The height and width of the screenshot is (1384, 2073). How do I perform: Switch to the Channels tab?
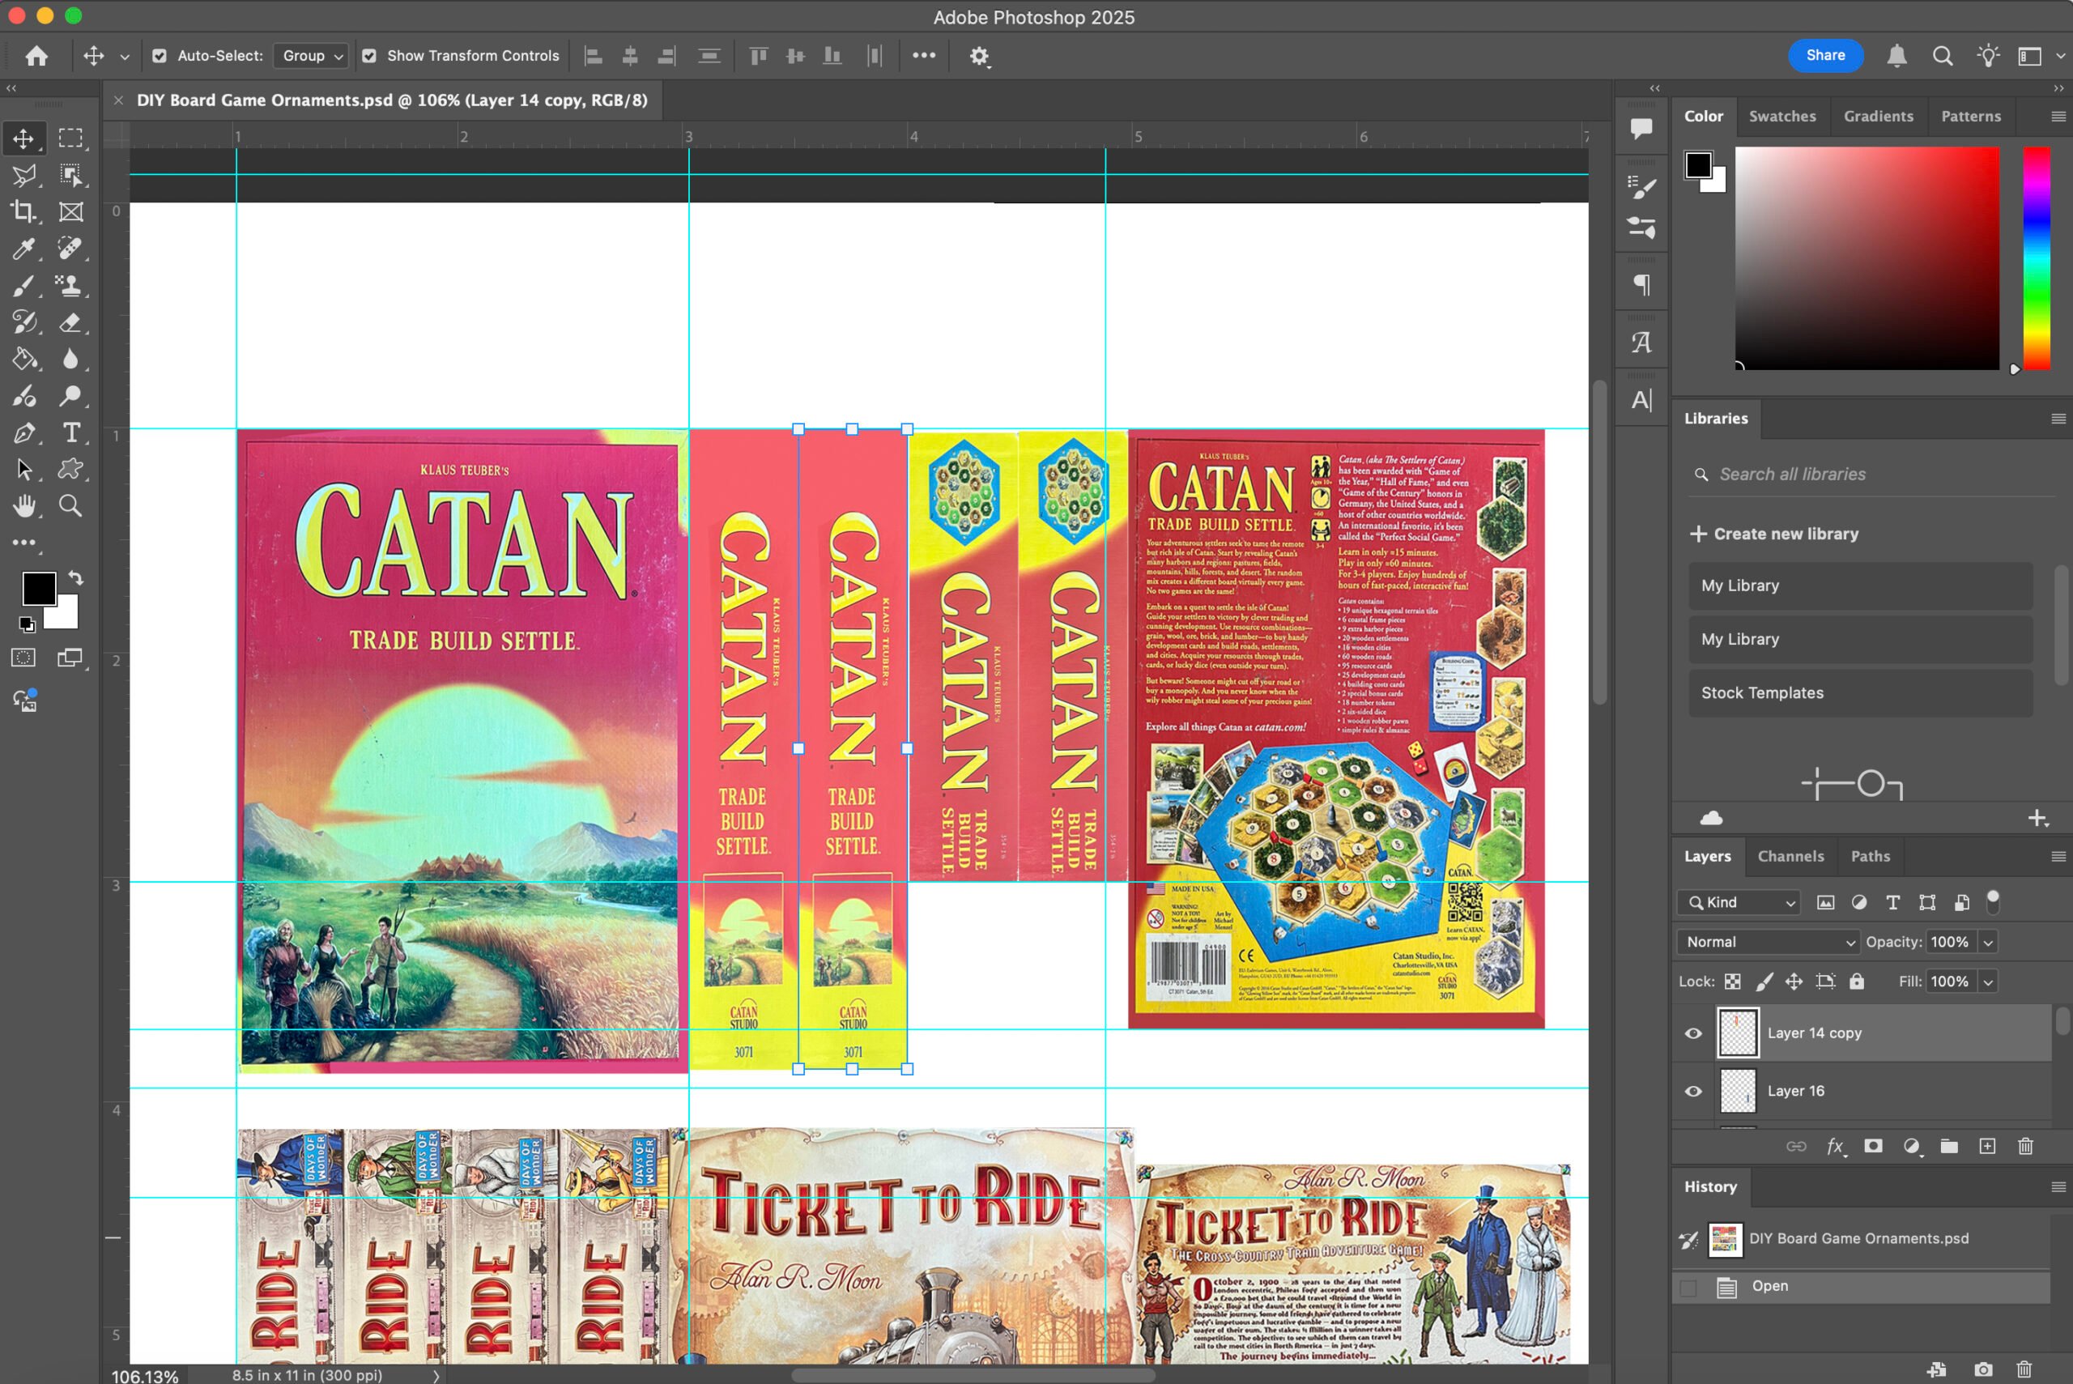pos(1790,855)
